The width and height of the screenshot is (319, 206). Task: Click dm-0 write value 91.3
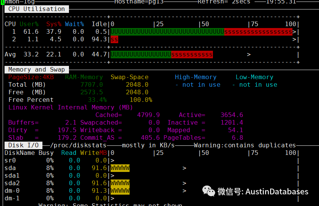[x=99, y=191]
